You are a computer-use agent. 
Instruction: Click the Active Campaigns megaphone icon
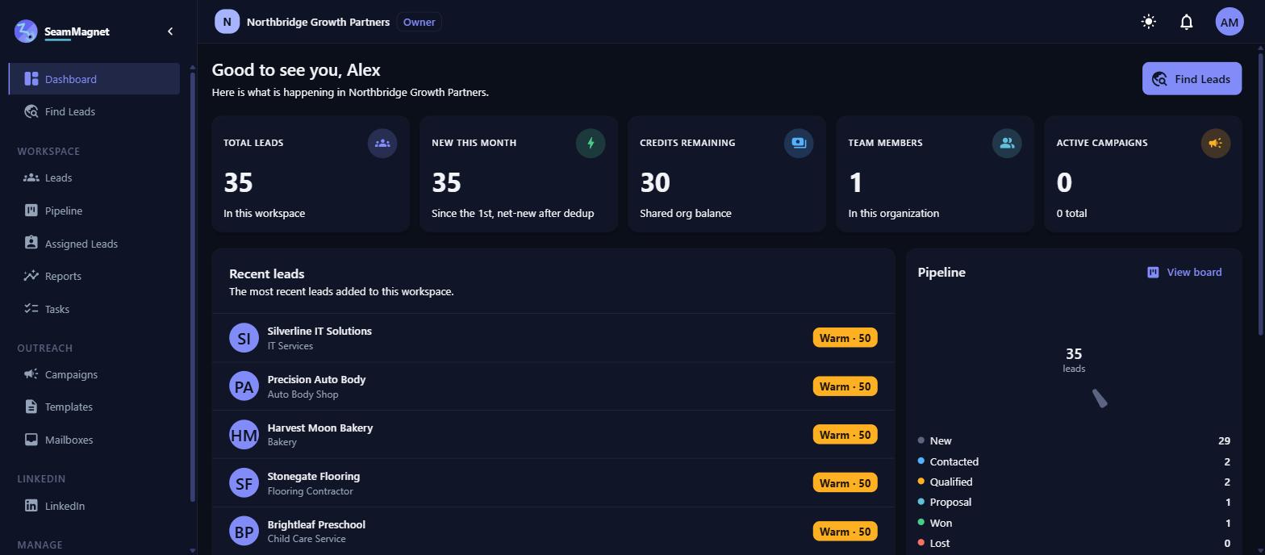(x=1216, y=144)
